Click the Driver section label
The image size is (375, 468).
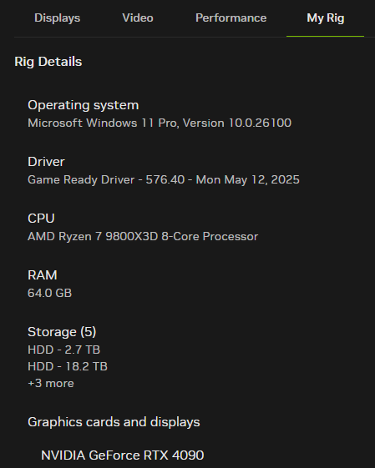[x=46, y=162]
